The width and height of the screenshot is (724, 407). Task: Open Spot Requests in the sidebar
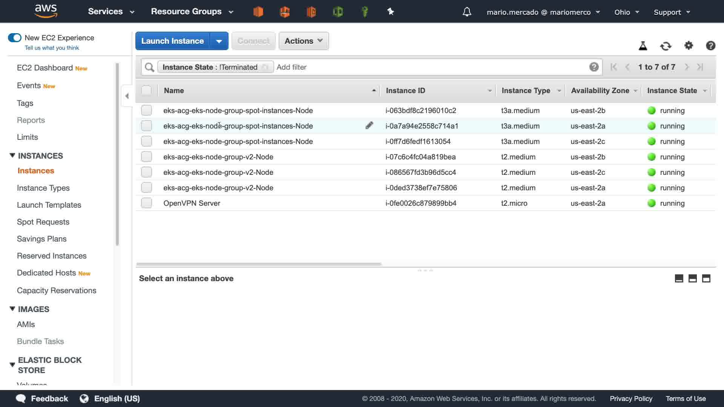[43, 222]
